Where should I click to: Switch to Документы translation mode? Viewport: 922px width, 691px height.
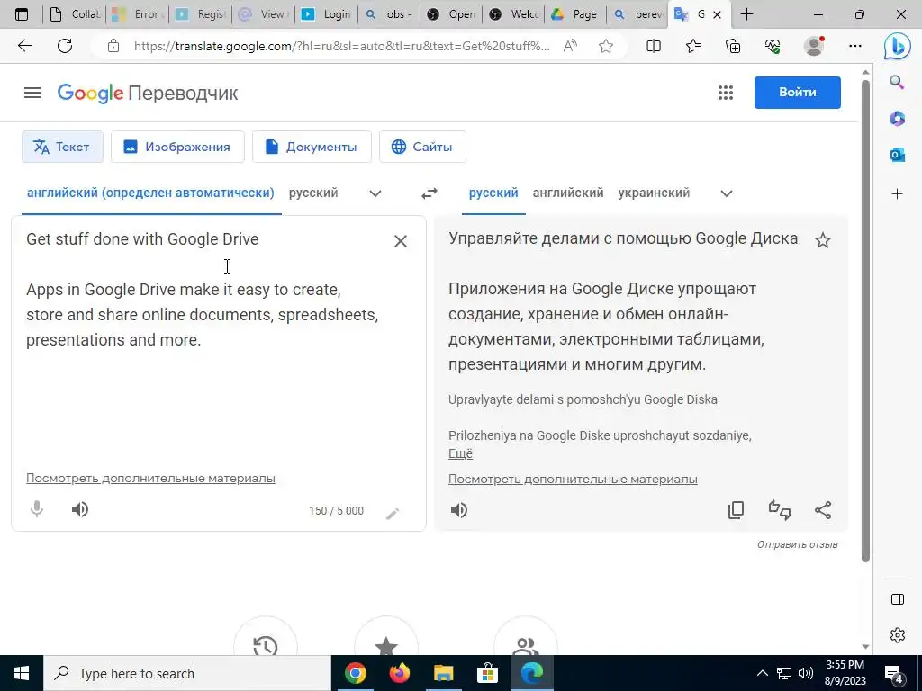click(312, 147)
